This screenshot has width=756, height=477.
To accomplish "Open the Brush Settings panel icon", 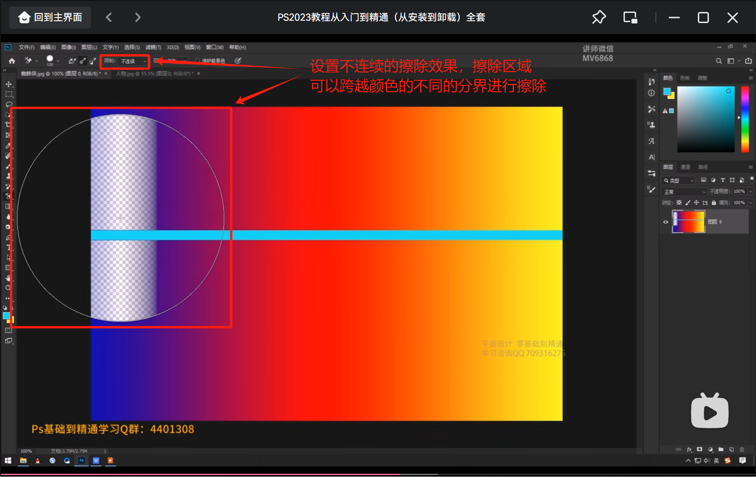I will click(651, 189).
